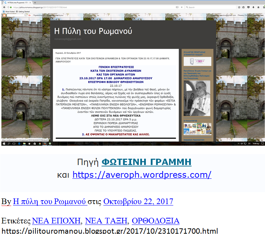Open the averoph.wordpress.com link

point(142,175)
